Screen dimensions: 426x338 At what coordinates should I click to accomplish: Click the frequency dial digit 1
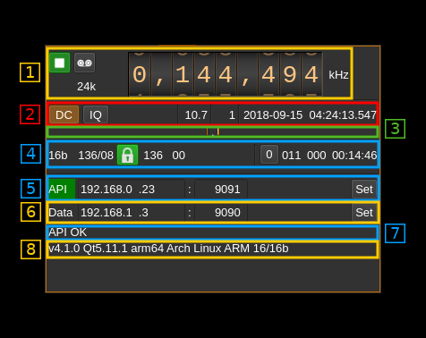click(183, 74)
